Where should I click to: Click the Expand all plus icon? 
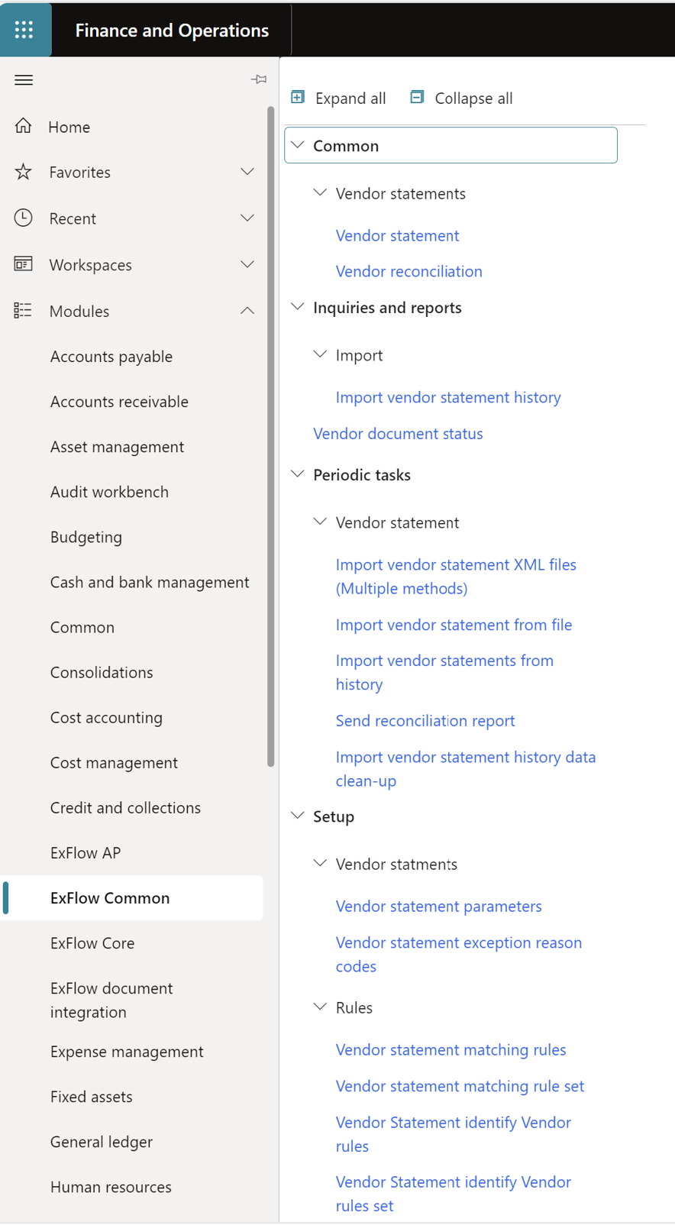pyautogui.click(x=299, y=97)
